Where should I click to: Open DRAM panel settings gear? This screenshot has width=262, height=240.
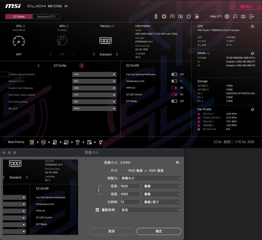point(253,53)
